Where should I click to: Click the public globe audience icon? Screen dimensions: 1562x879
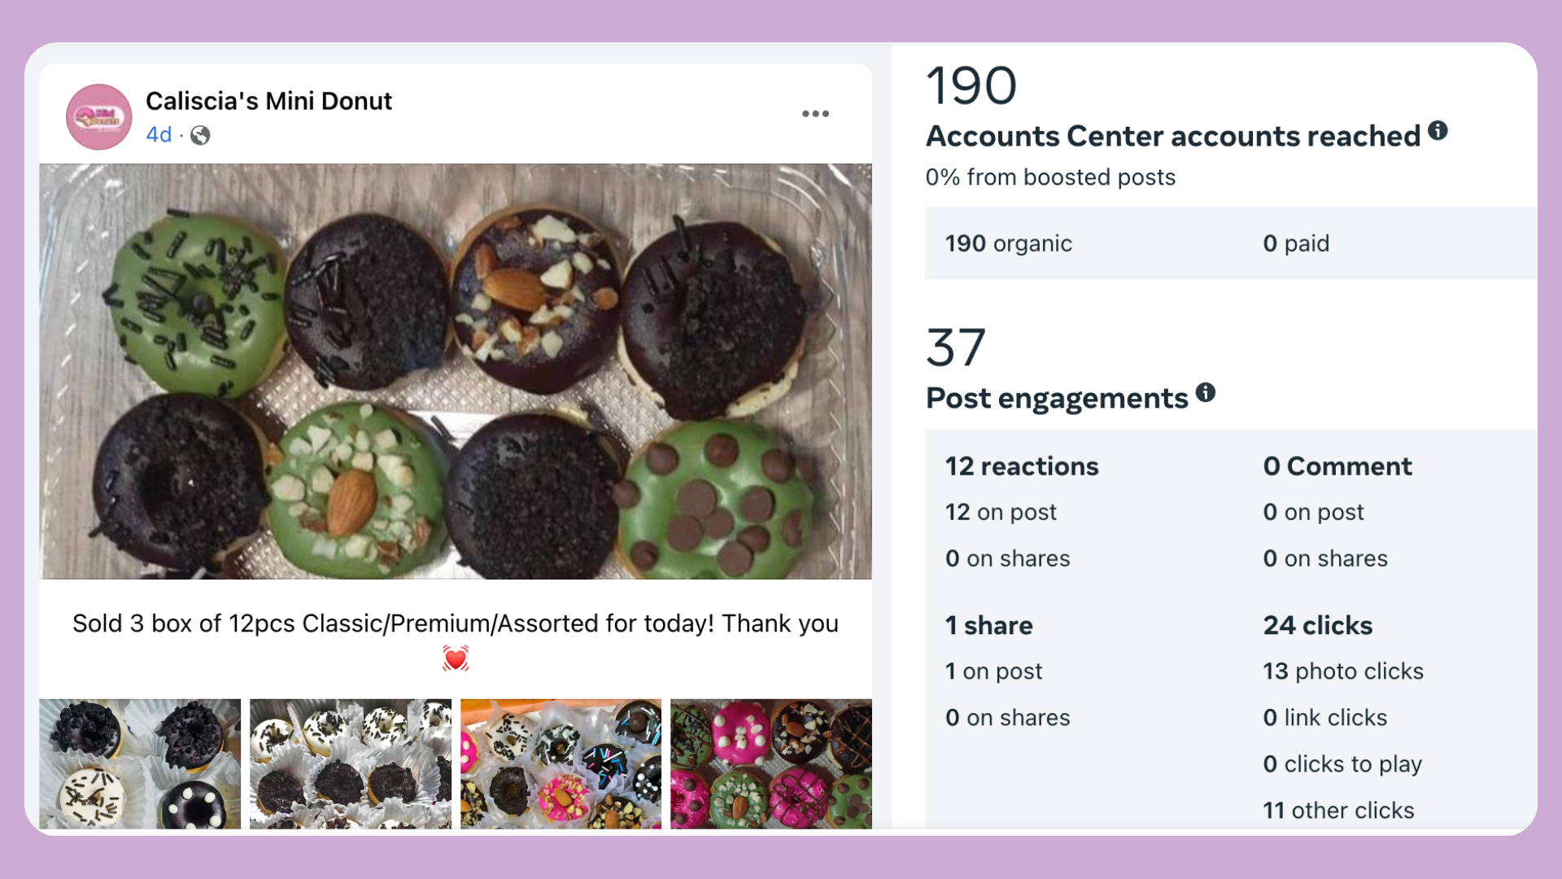[200, 135]
